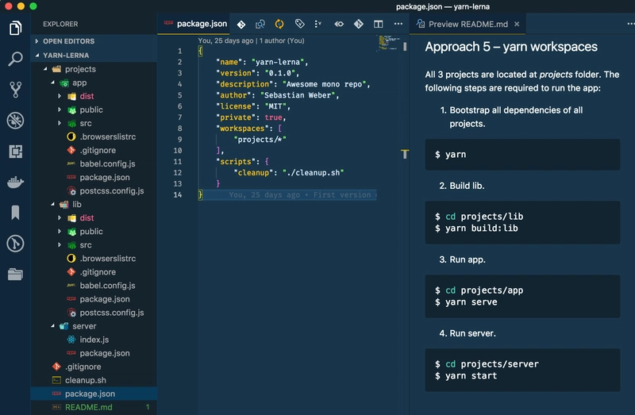
Task: Open the Extensions view
Action: (x=15, y=151)
